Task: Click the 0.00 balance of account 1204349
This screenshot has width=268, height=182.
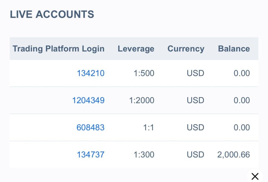Action: (x=242, y=100)
